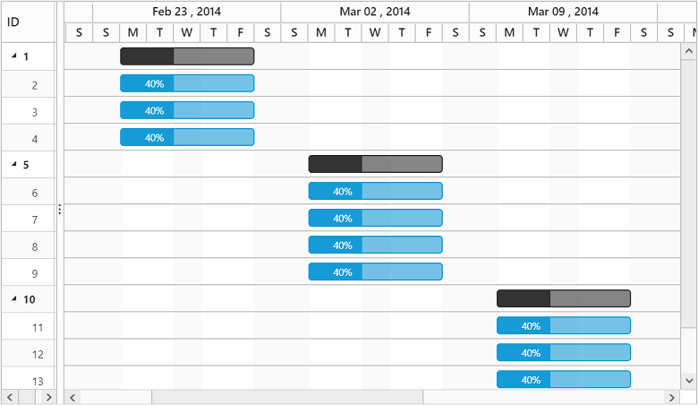Click the splitter grip handle dots

pos(60,210)
